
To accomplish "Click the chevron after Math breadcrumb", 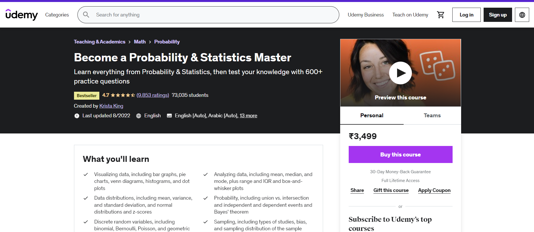I will tap(150, 42).
